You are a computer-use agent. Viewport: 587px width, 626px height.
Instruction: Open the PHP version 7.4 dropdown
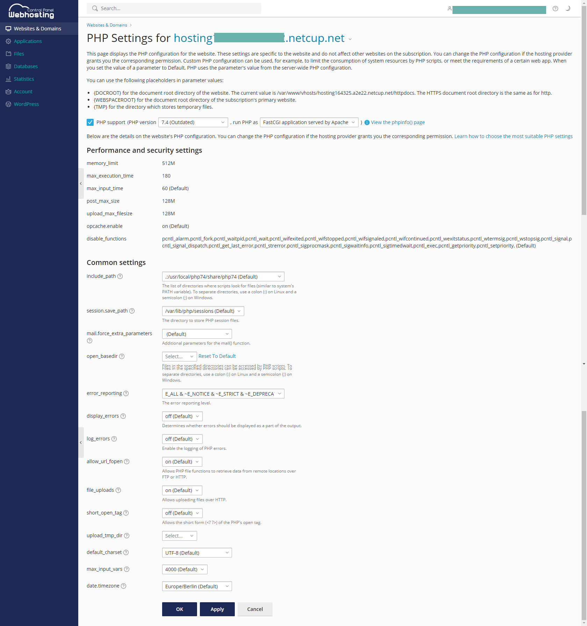tap(193, 122)
